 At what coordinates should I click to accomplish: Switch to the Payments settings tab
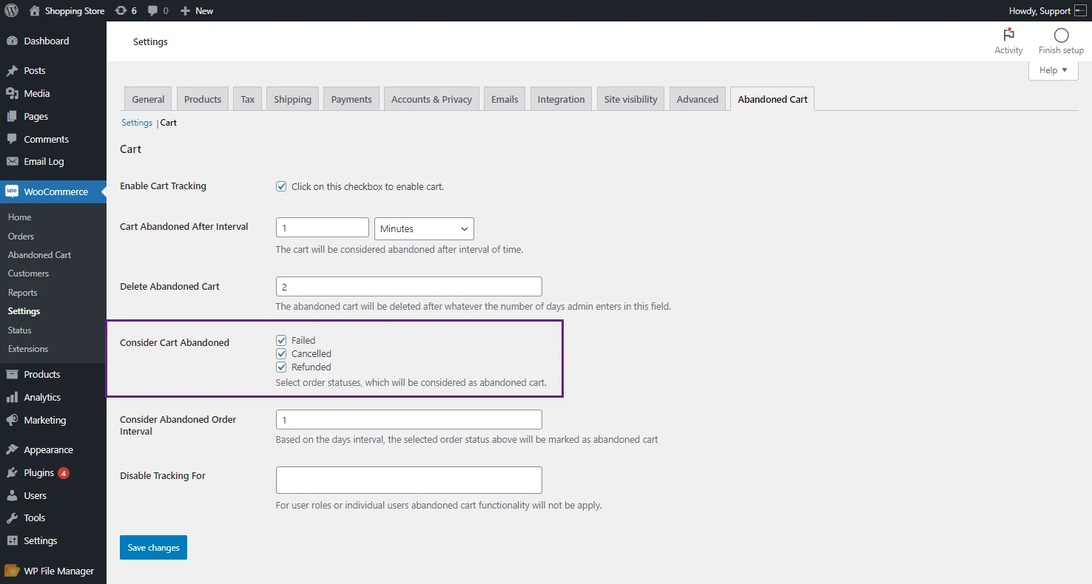(x=351, y=100)
